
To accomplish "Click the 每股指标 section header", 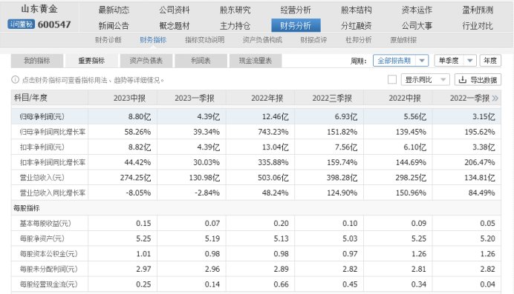I will click(x=26, y=208).
